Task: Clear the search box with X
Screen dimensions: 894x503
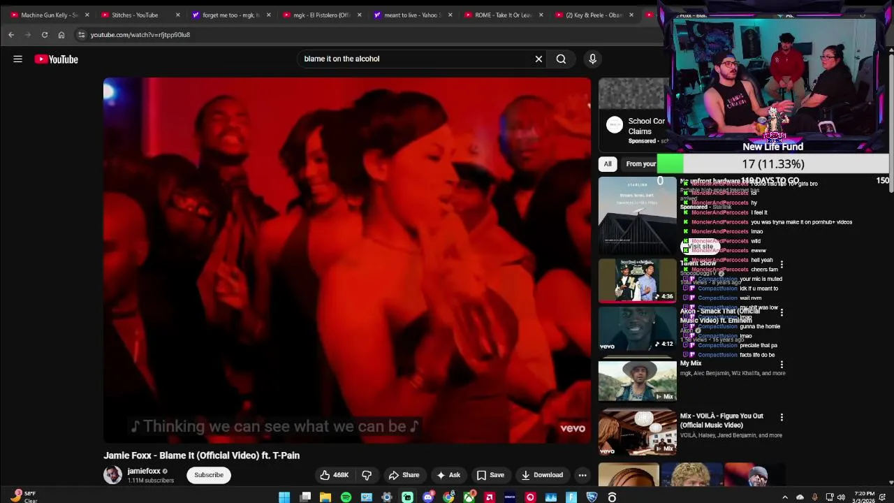Action: point(538,59)
